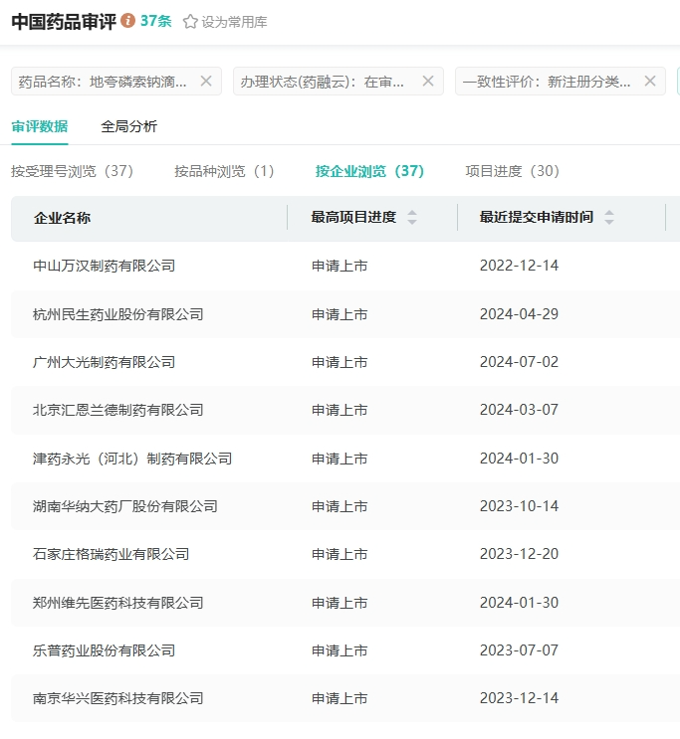Remove the 一致性评价 filter tag
The height and width of the screenshot is (739, 680).
650,82
